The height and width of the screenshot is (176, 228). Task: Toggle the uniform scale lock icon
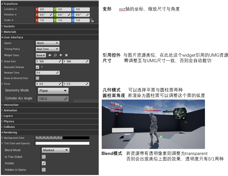point(92,20)
